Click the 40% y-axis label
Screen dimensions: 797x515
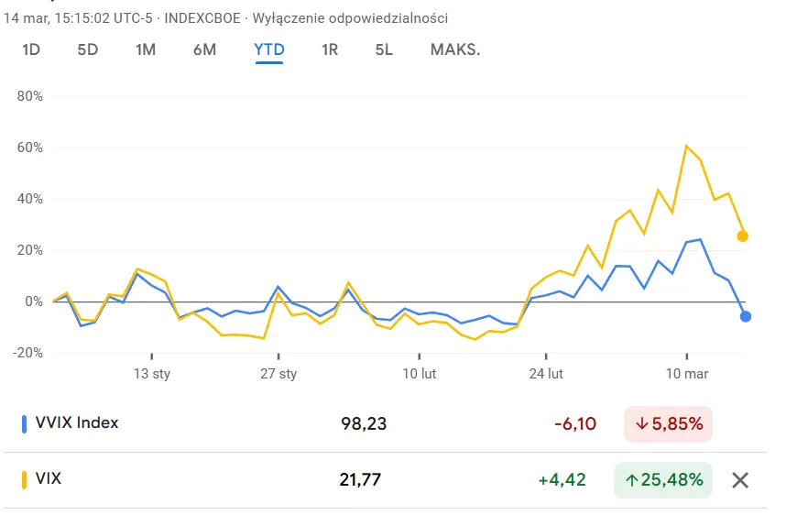point(30,199)
